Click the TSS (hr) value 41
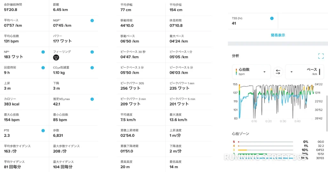 (x=234, y=23)
